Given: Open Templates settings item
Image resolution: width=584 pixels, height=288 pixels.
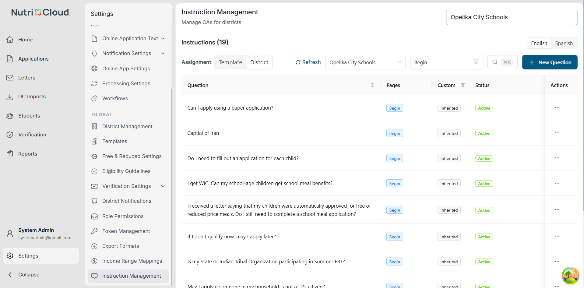Looking at the screenshot, I should [114, 141].
